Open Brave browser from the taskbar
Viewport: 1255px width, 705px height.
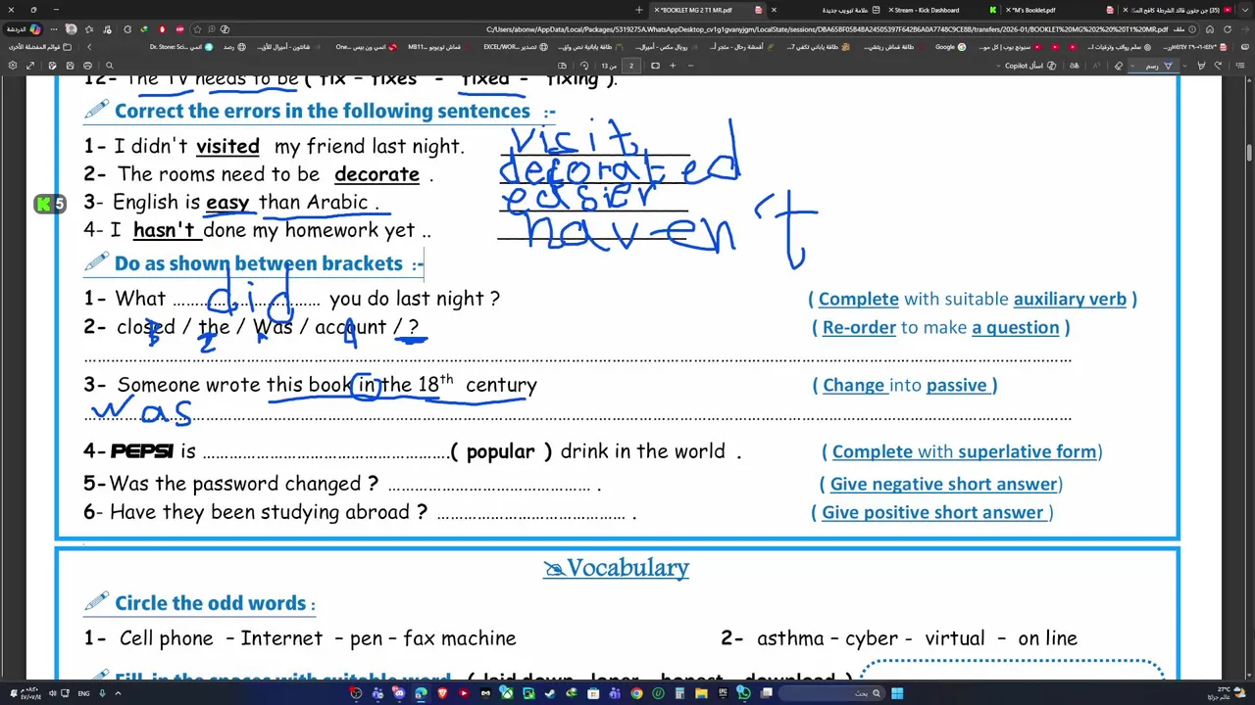(442, 693)
